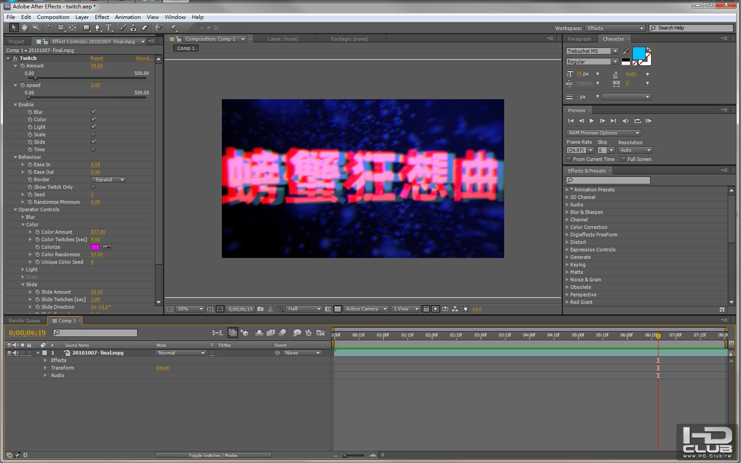This screenshot has height=463, width=741.
Task: Select the Hand tool
Action: click(x=25, y=27)
